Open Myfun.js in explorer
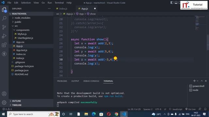The width and height of the screenshot is (209, 117). click(x=31, y=34)
